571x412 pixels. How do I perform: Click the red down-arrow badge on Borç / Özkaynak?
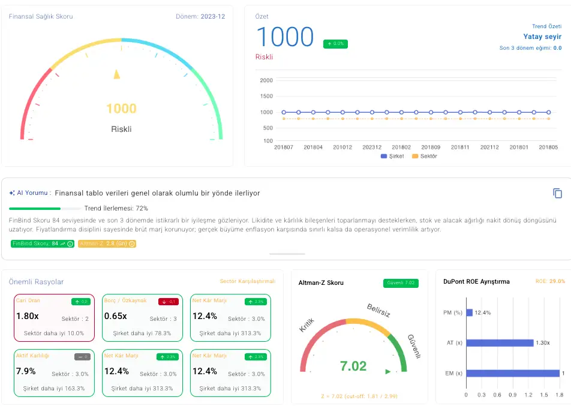(x=169, y=302)
